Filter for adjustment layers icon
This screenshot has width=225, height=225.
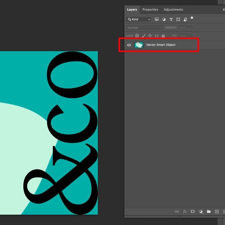(x=164, y=20)
